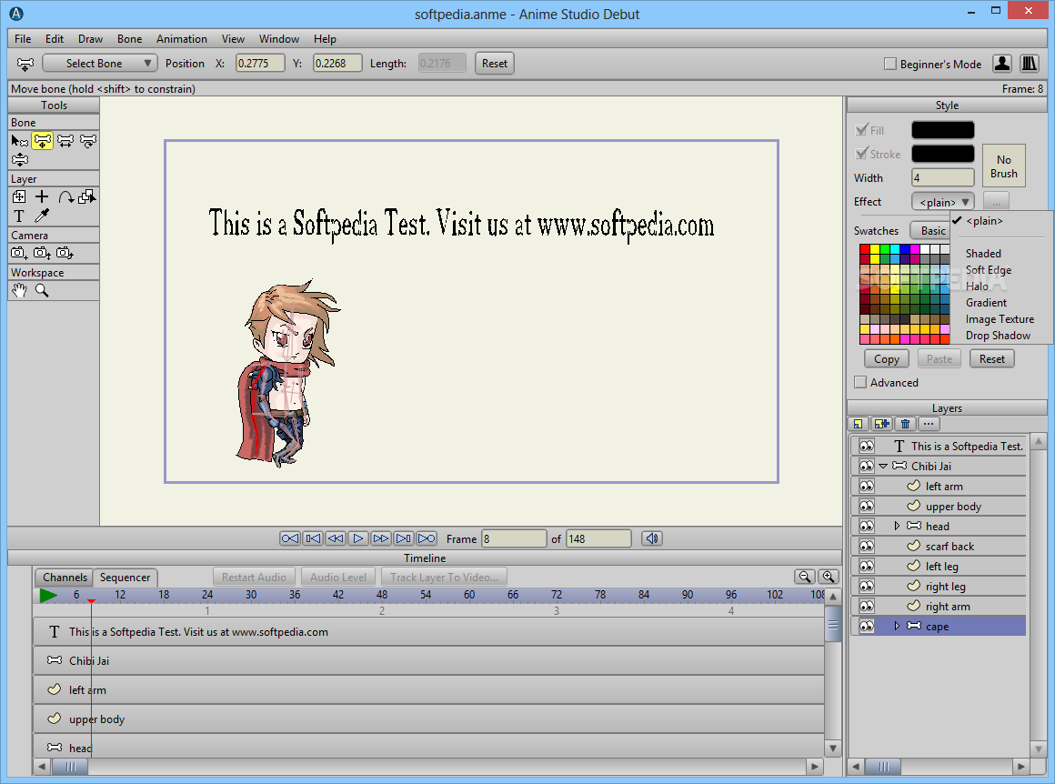1055x784 pixels.
Task: Select the Rotate Layer tool
Action: [x=65, y=196]
